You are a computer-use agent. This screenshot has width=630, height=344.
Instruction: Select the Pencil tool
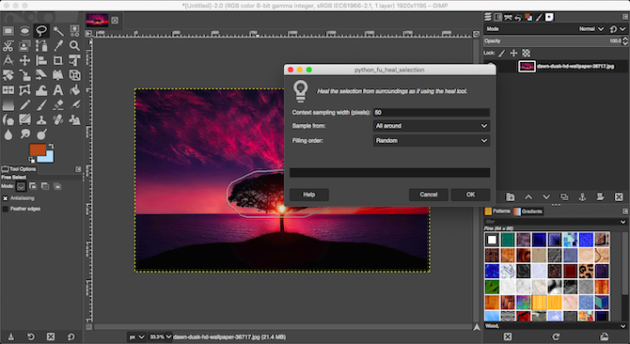point(24,104)
